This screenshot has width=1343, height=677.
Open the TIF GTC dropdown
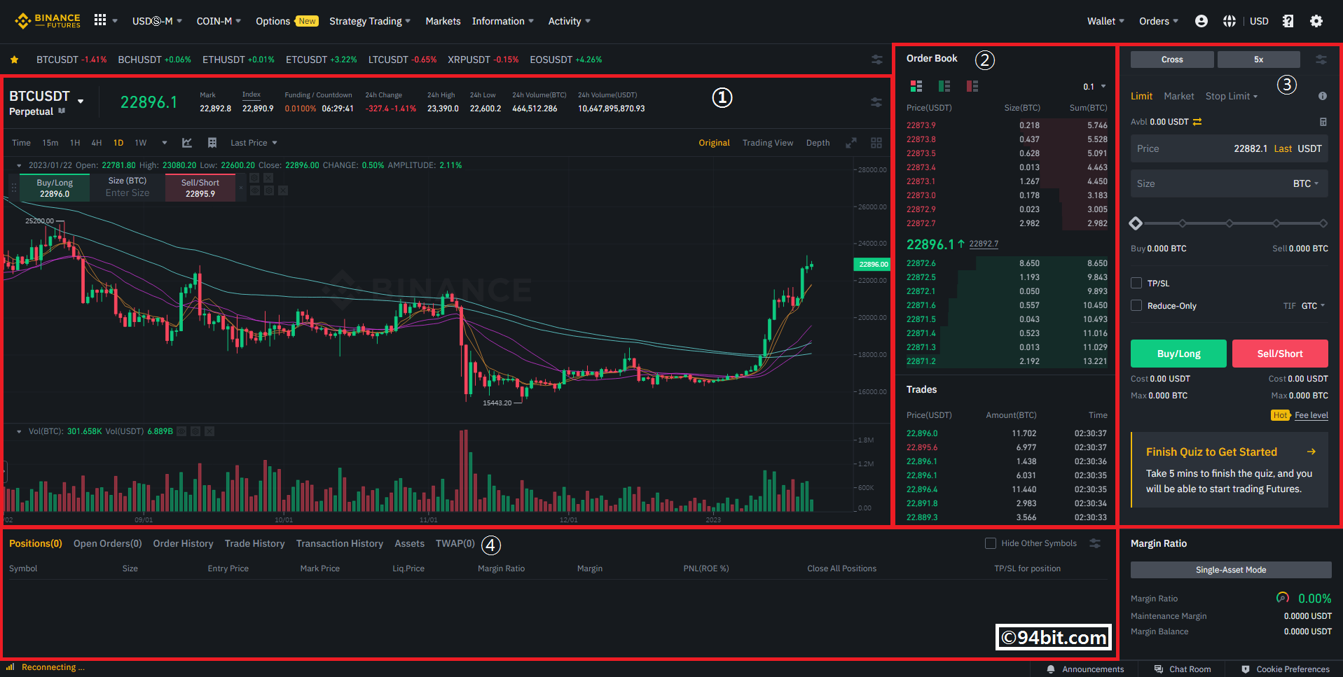[1312, 306]
